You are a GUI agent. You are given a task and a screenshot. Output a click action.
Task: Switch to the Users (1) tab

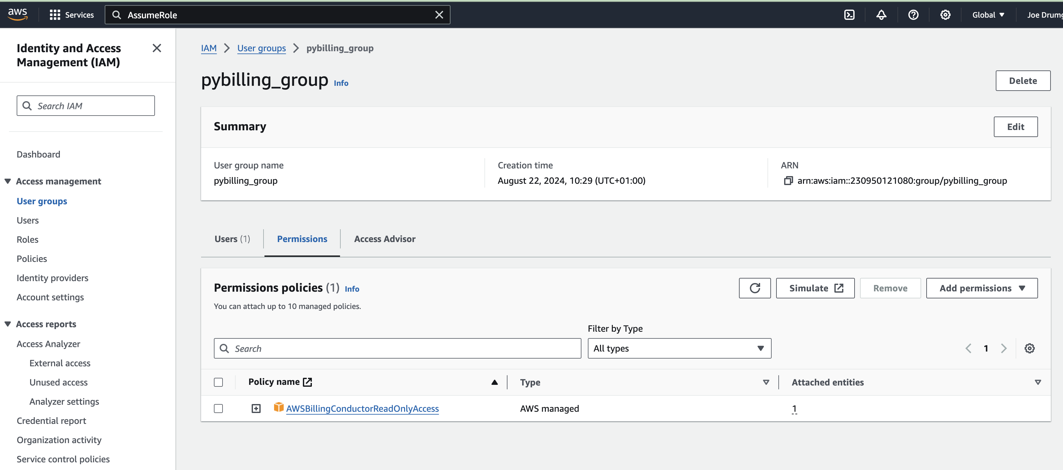pyautogui.click(x=232, y=239)
